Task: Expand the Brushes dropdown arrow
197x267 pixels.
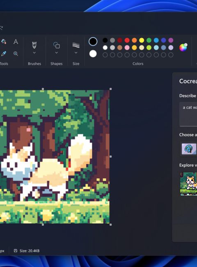Action: pyautogui.click(x=34, y=53)
